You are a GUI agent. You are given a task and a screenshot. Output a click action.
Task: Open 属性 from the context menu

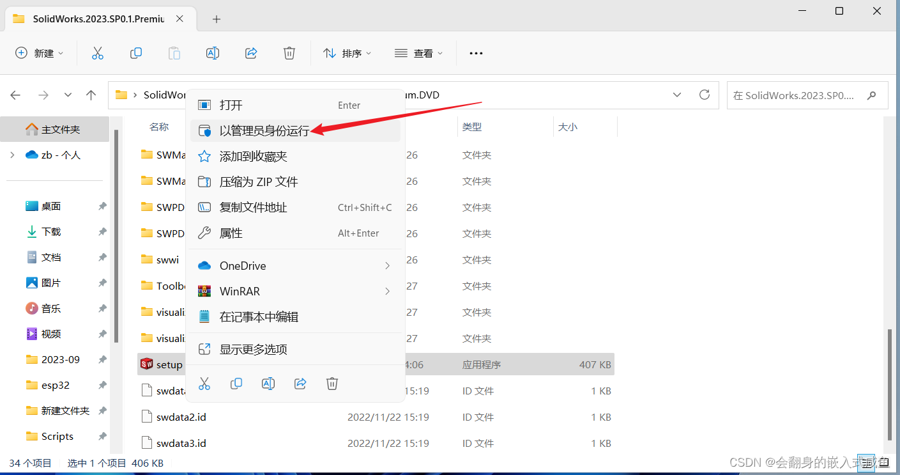pos(296,233)
